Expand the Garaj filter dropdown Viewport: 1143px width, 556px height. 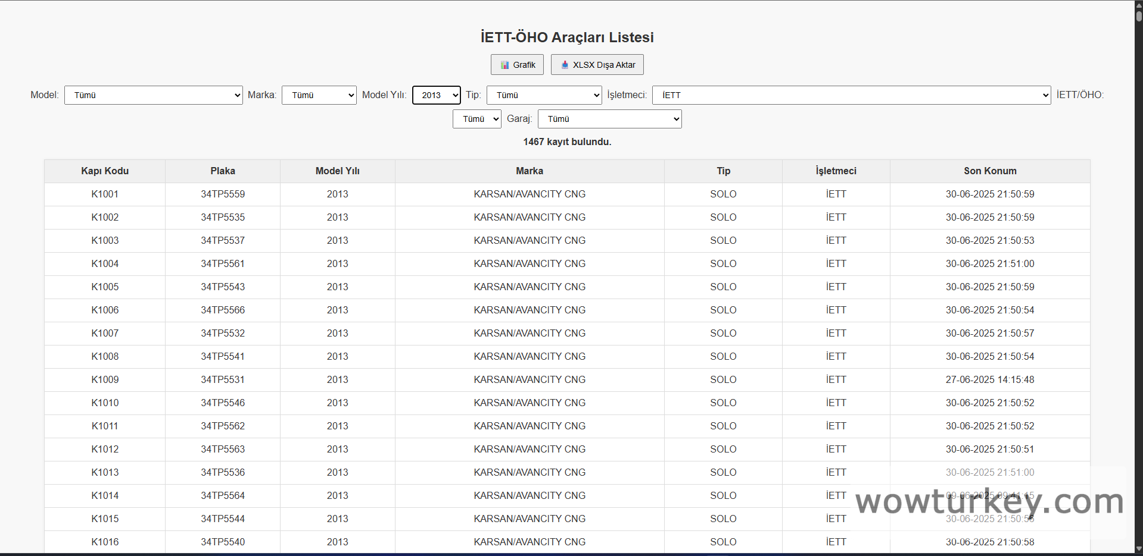point(609,119)
